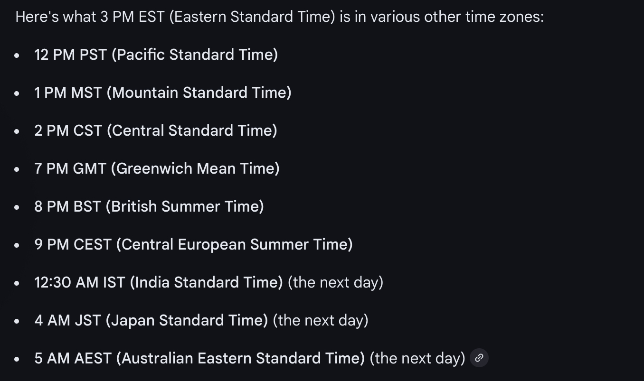Image resolution: width=644 pixels, height=381 pixels.
Task: Select the 7 PM GMT line
Action: tap(157, 168)
